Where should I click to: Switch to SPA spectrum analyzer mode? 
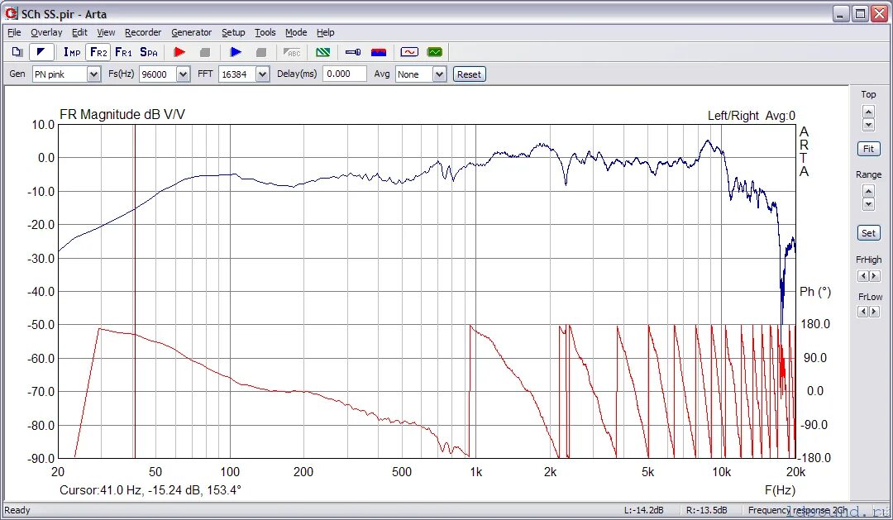pyautogui.click(x=149, y=52)
